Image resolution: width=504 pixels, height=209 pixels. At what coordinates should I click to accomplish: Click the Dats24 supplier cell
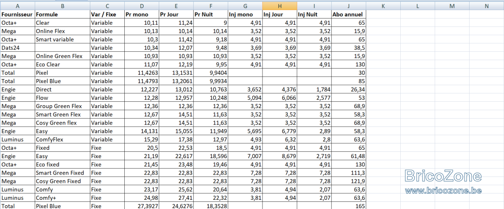coord(17,48)
